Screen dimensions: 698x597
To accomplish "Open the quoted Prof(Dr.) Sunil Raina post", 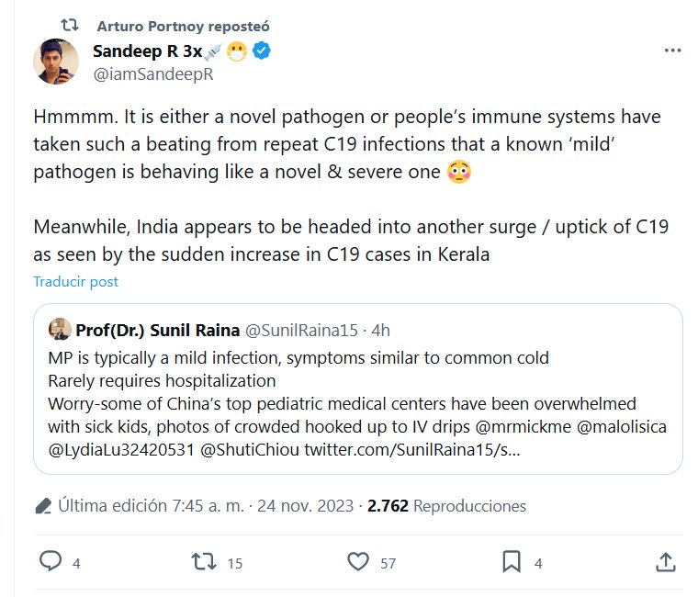I will pyautogui.click(x=358, y=404).
